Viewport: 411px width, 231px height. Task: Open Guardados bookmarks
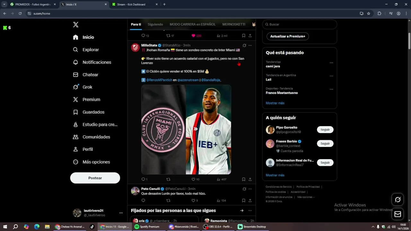click(89, 112)
